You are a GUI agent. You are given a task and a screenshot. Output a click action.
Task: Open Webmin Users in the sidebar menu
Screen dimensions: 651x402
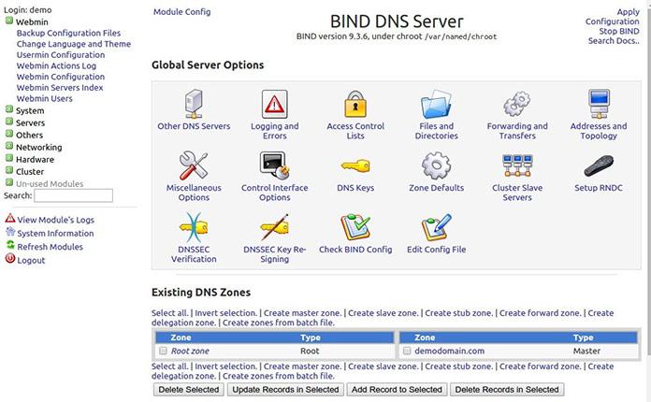(44, 99)
